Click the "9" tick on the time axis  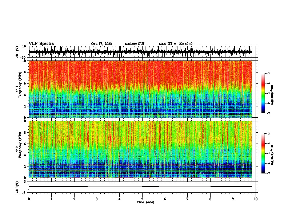pyautogui.click(x=233, y=199)
